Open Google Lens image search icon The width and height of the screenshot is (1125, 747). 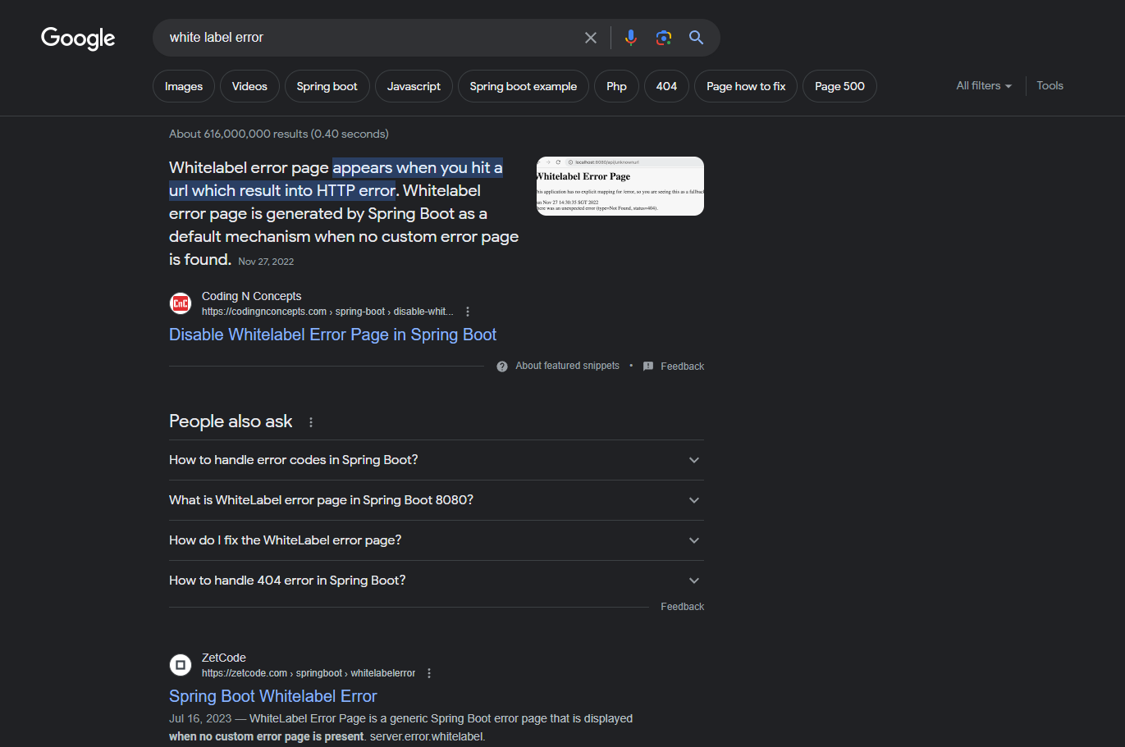tap(663, 38)
